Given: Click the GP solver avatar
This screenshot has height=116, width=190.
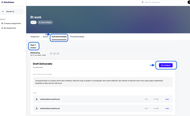Looking at the screenshot, I should pos(58,54).
